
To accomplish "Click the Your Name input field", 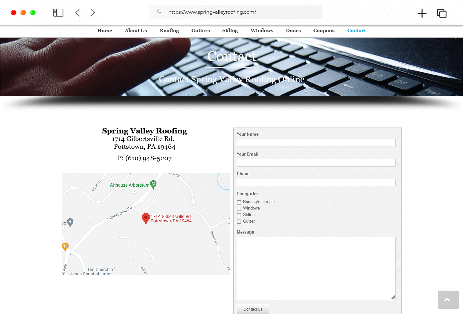I will (316, 143).
